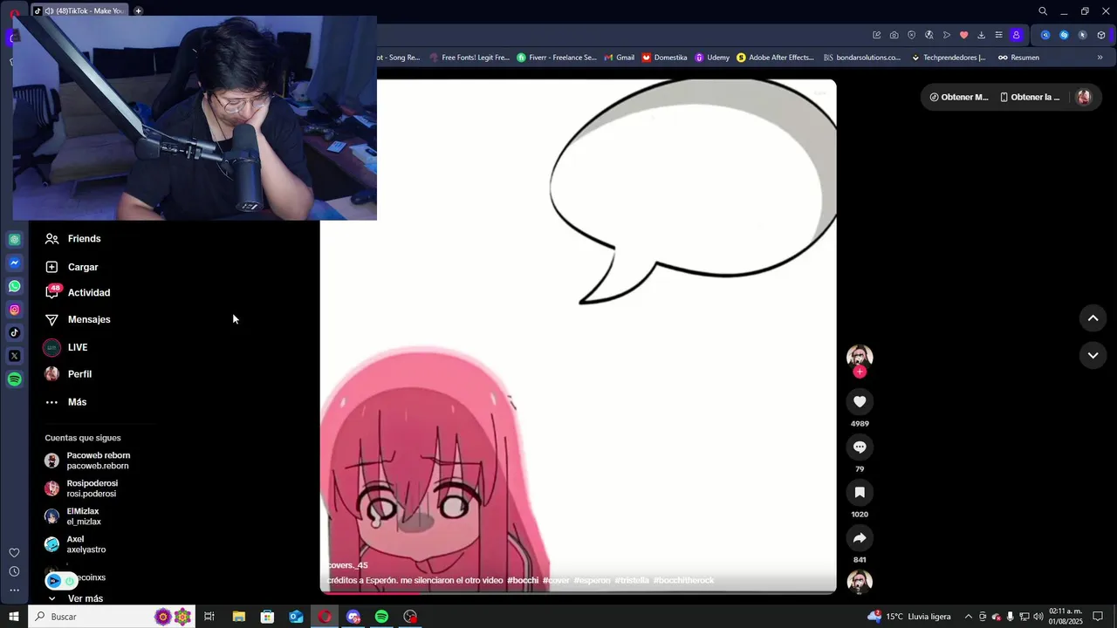Open ChatGPT icon in Opera sidebar
The image size is (1117, 628).
tap(15, 239)
